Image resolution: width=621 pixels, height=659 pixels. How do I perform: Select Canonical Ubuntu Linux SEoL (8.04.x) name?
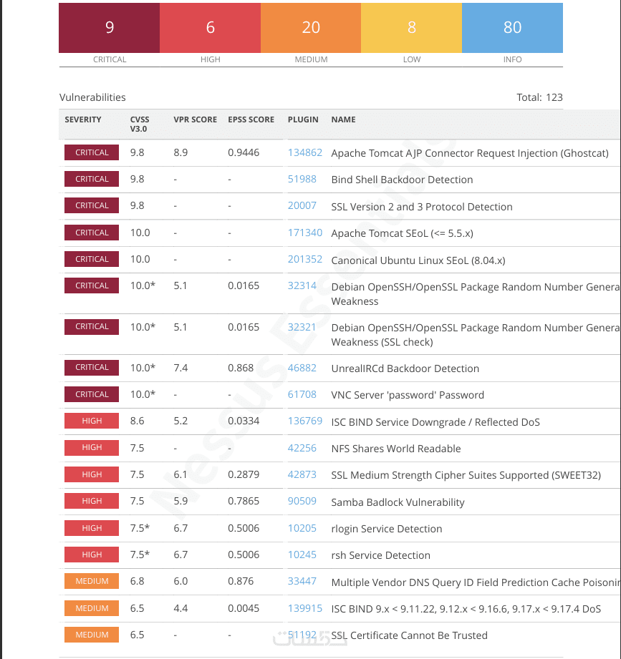(x=418, y=260)
